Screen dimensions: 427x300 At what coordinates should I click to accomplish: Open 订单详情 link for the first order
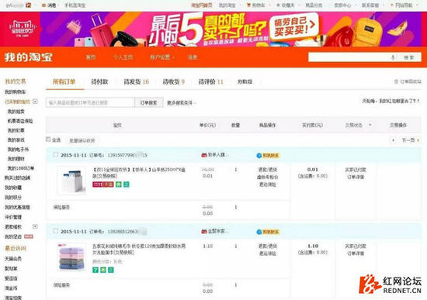[356, 177]
